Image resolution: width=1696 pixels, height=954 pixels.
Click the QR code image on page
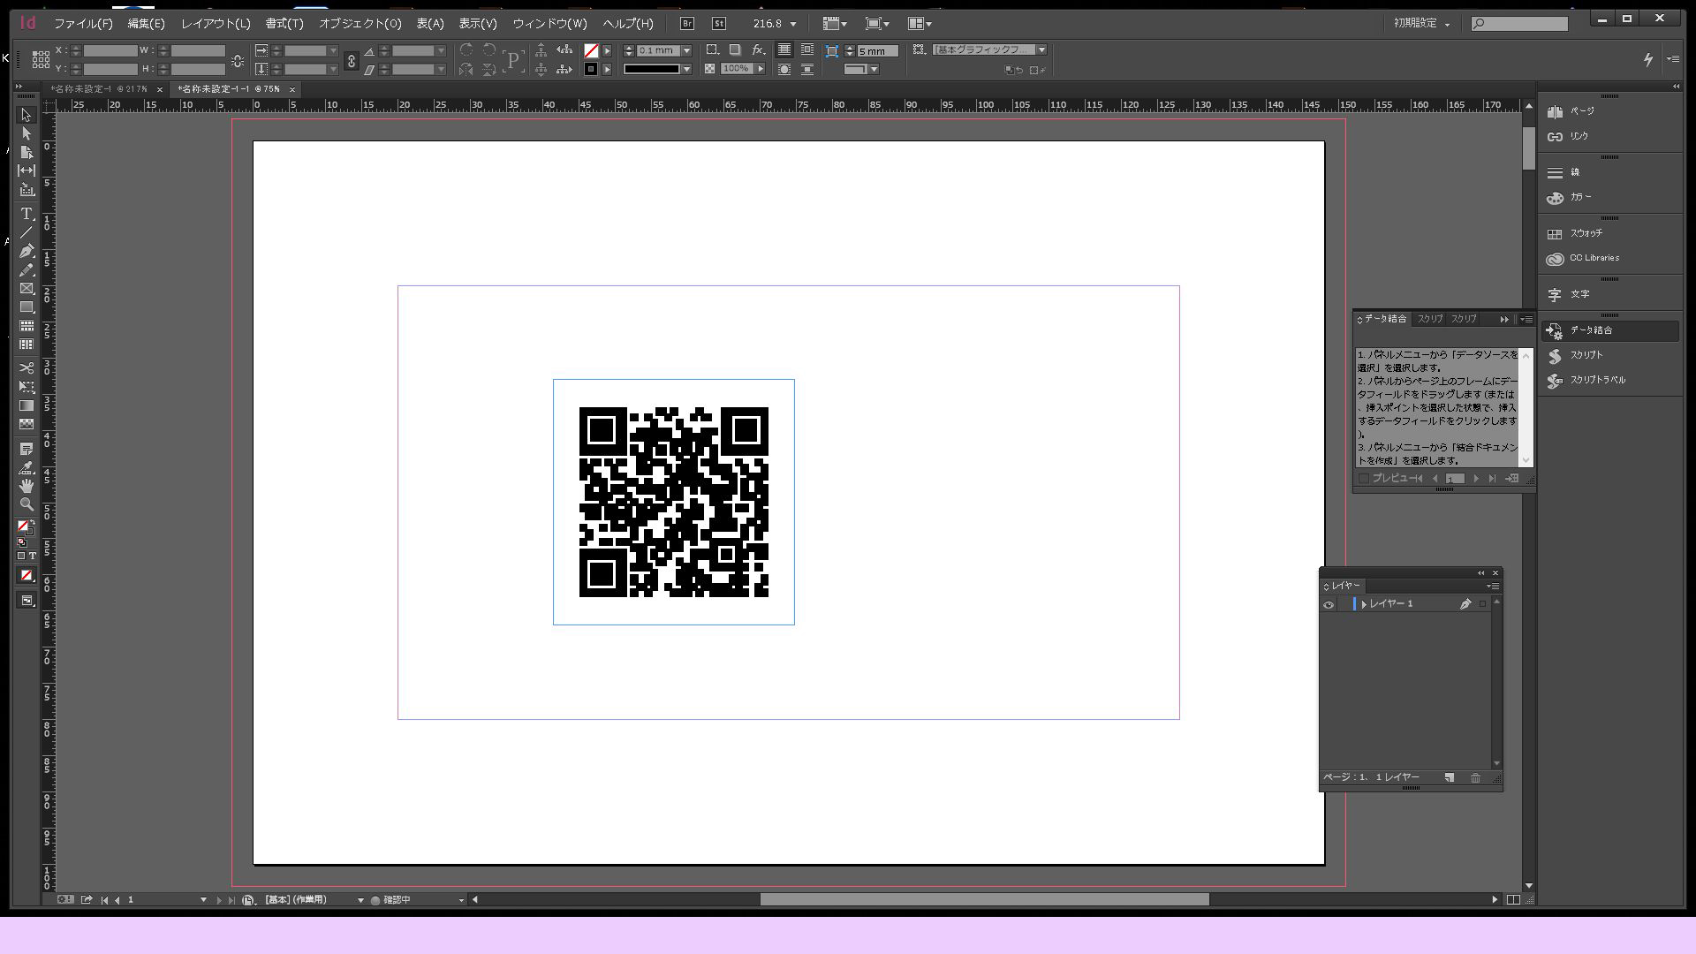pos(674,502)
